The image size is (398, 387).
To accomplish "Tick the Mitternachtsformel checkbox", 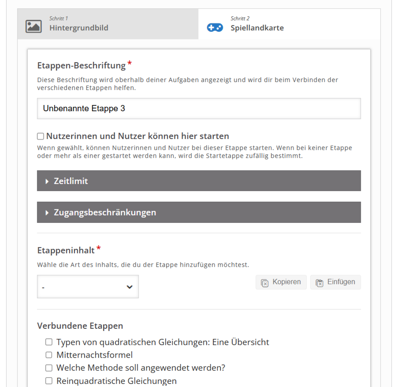I will 49,355.
